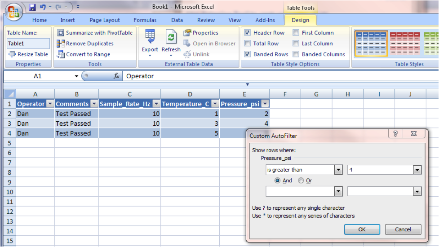Viewport: 439px width, 247px height.
Task: Enable the Total Row checkbox
Action: coord(247,44)
